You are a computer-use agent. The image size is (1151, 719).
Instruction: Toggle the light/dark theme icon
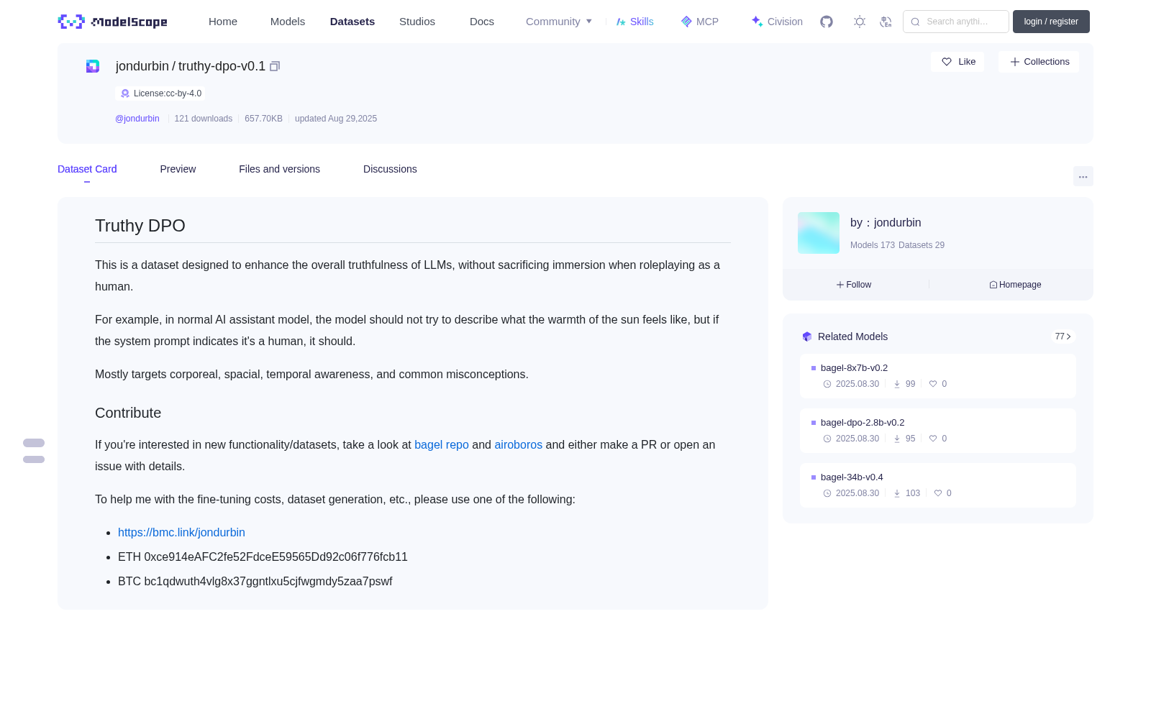tap(860, 22)
